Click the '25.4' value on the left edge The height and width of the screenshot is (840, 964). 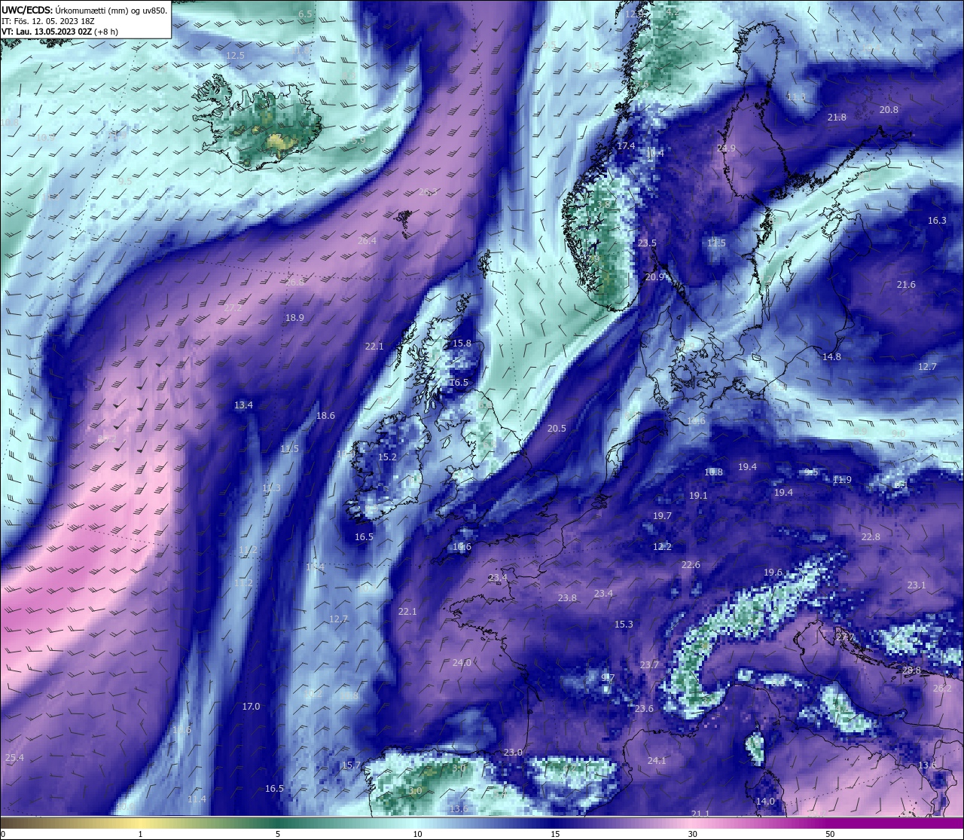coord(14,758)
